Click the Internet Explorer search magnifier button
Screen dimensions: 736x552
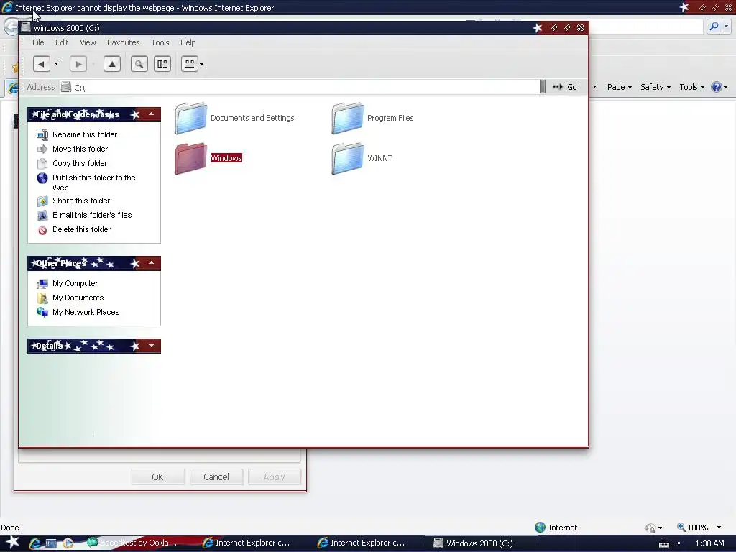(x=714, y=27)
